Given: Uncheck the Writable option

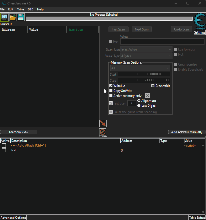Looking at the screenshot, I should coord(111,86).
